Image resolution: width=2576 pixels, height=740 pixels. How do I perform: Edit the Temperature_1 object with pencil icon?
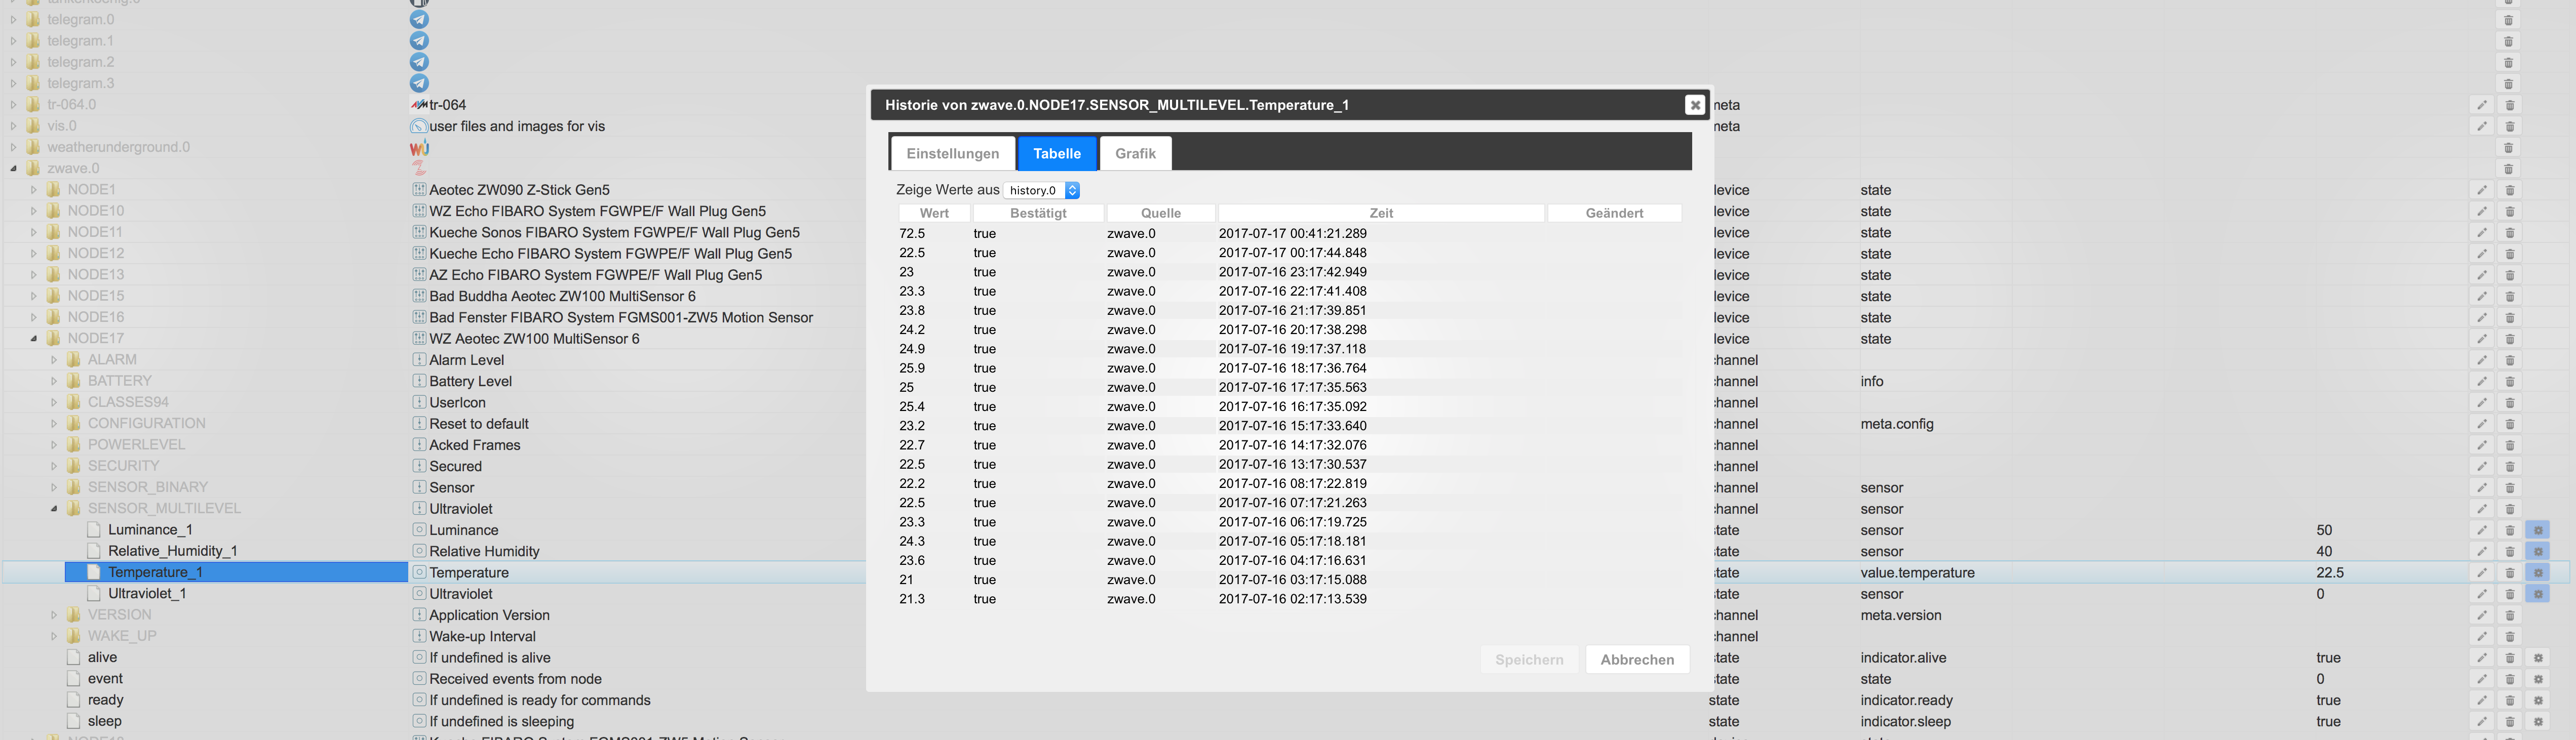[x=2482, y=573]
